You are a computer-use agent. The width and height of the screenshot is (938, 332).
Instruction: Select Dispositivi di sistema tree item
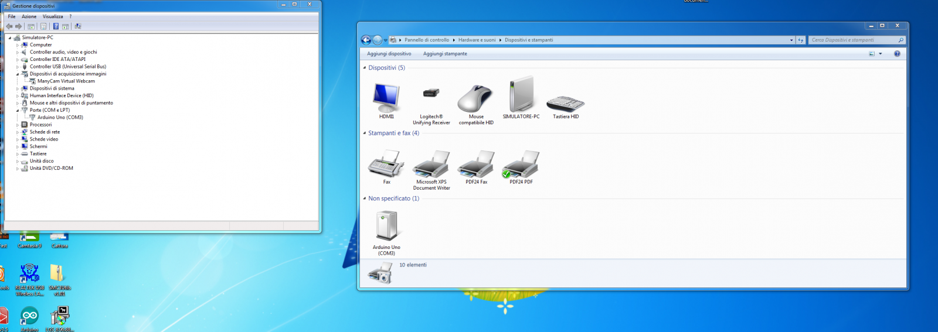click(x=52, y=88)
